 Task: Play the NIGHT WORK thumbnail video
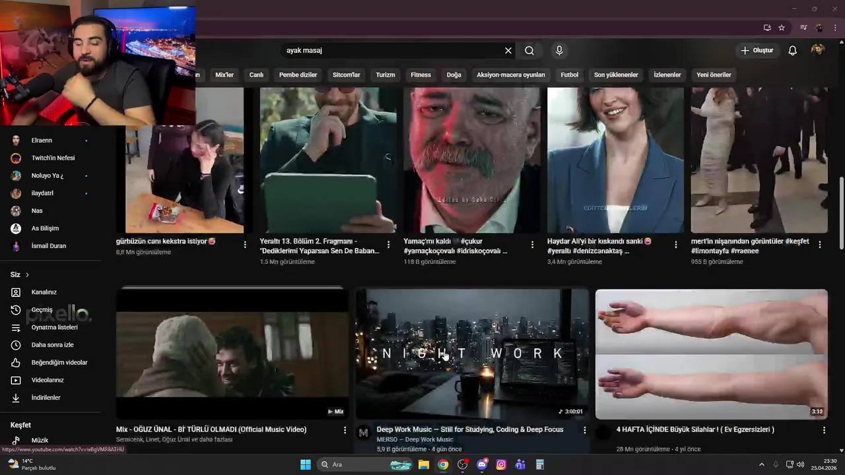pos(473,354)
